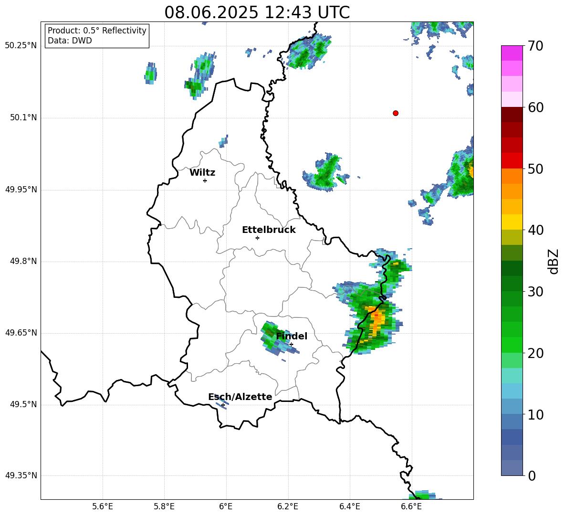Image resolution: width=565 pixels, height=516 pixels.
Task: Click the 49.65°N latitude label
Action: click(x=21, y=333)
